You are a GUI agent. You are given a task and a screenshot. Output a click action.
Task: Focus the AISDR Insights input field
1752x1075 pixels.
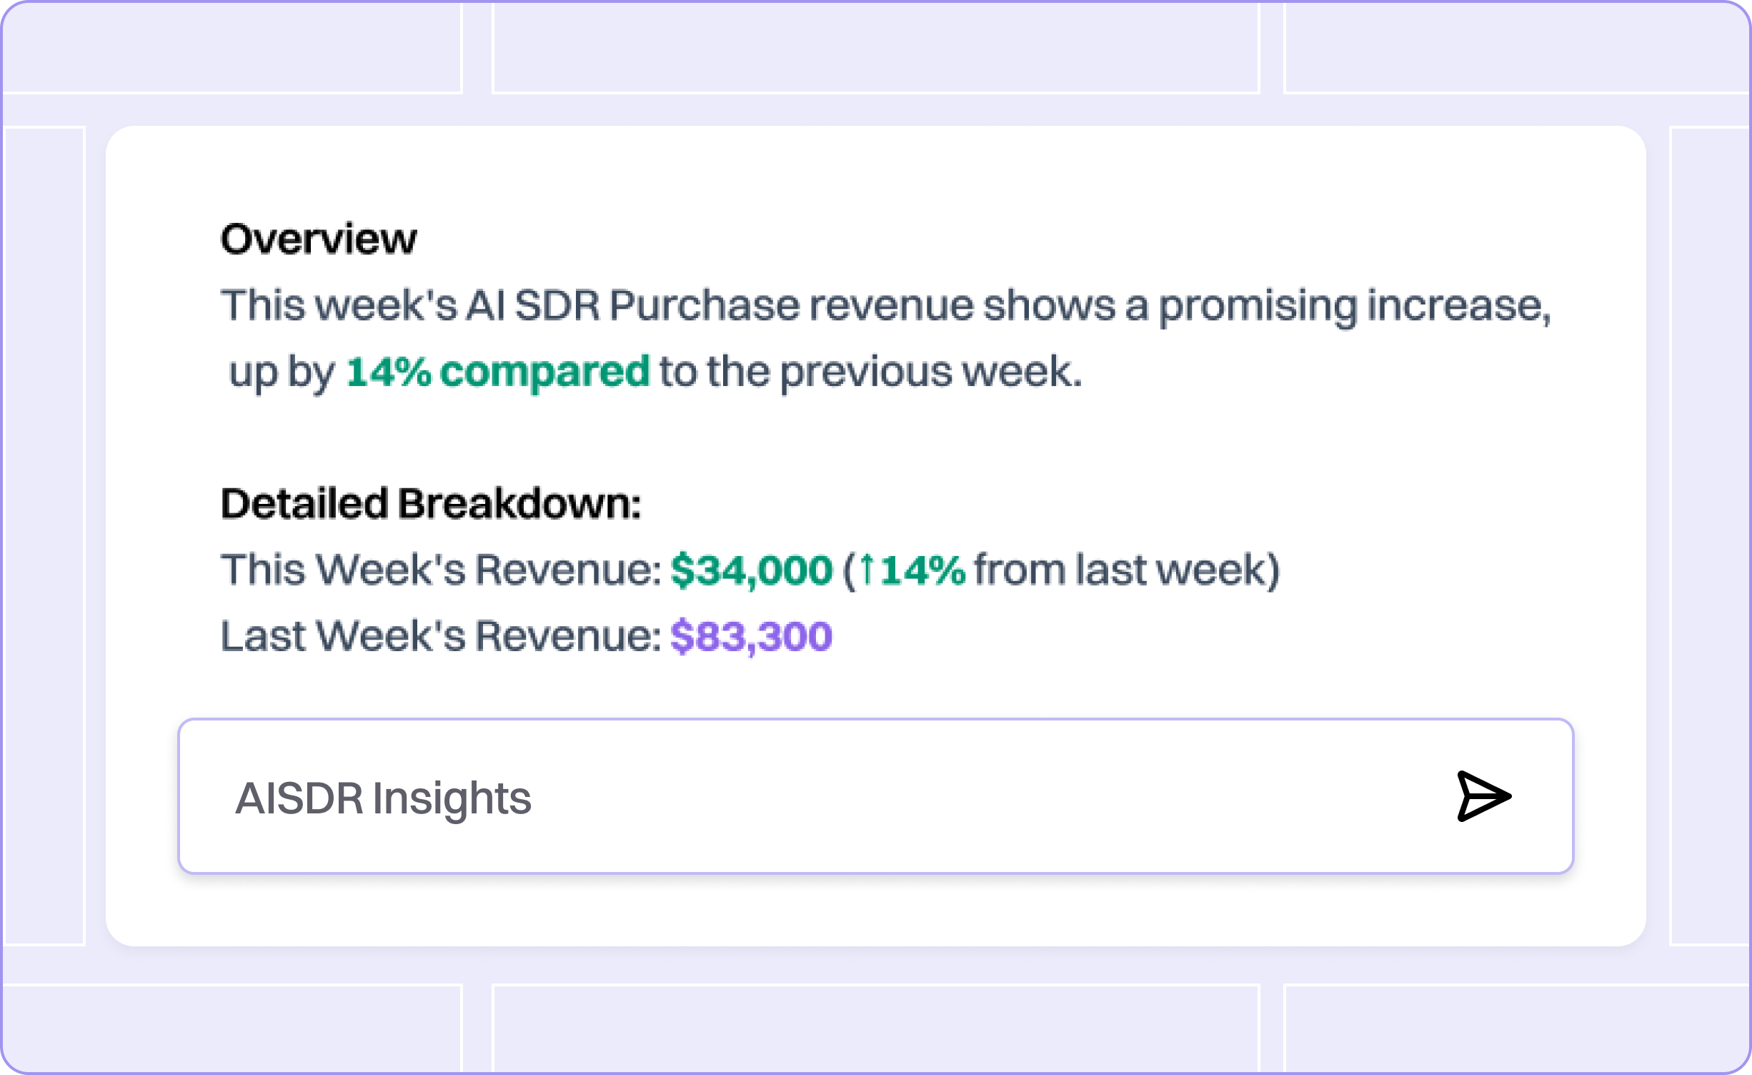point(786,798)
